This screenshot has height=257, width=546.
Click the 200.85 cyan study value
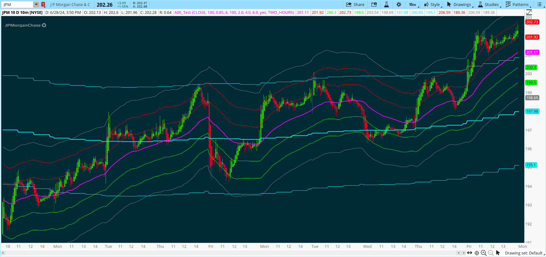417,12
